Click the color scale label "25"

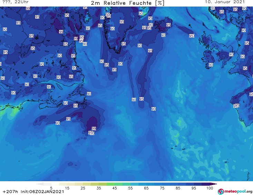tap(83, 188)
